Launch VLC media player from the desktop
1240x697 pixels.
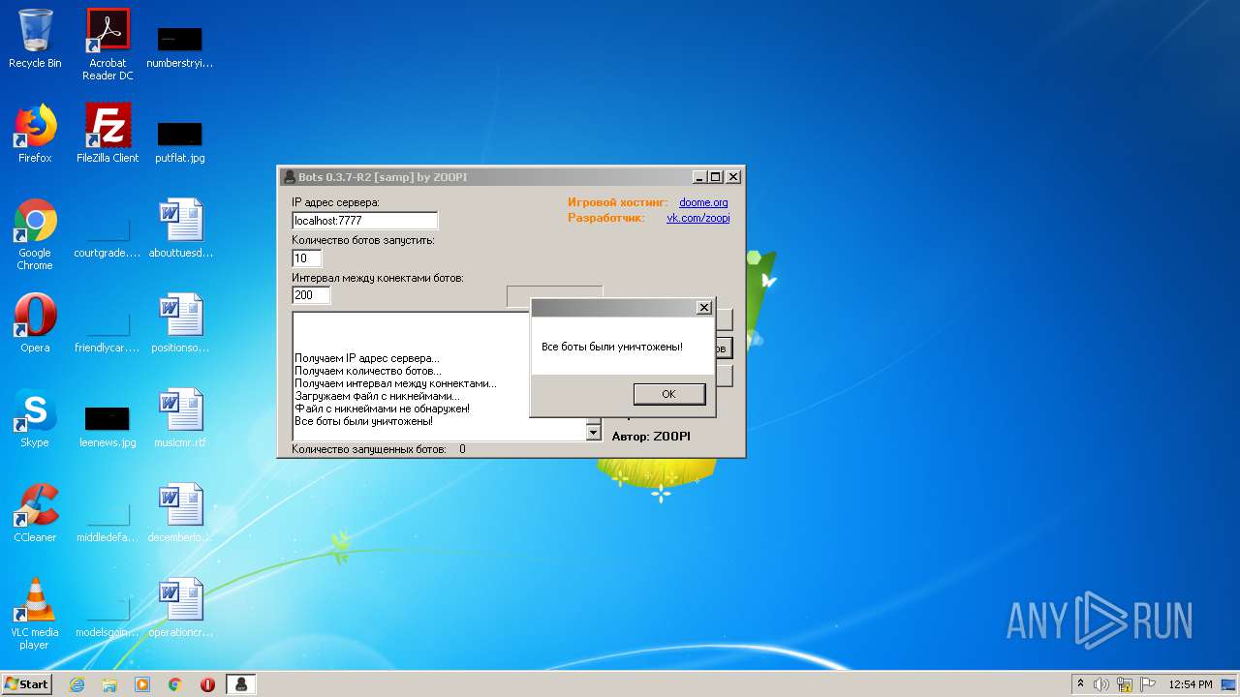pos(35,614)
